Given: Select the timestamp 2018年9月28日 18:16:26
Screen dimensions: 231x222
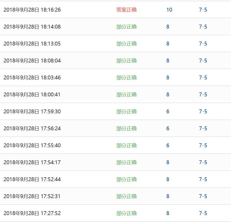Looking at the screenshot, I should [x=32, y=10].
